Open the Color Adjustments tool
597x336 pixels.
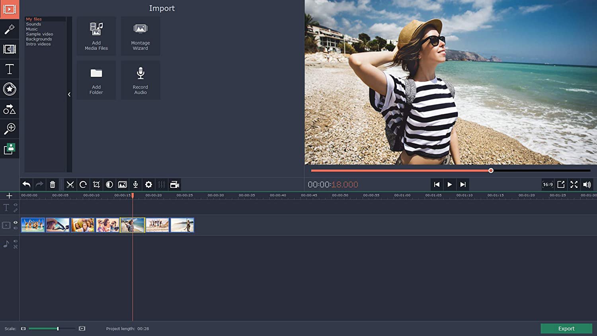coord(109,184)
